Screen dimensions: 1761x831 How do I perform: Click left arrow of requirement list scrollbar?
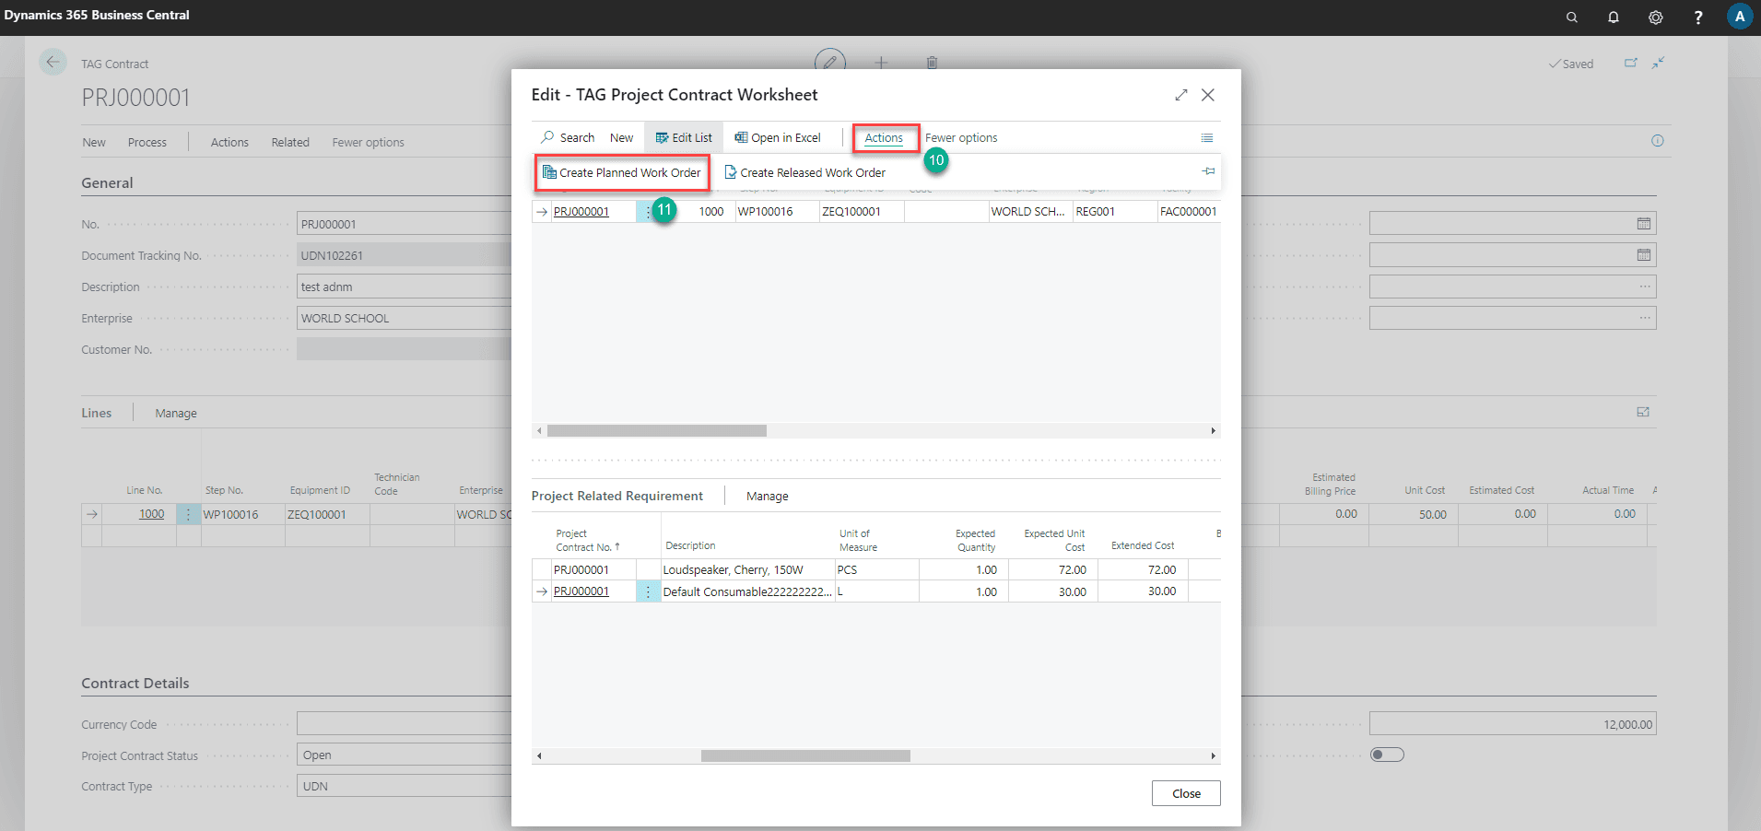point(539,756)
